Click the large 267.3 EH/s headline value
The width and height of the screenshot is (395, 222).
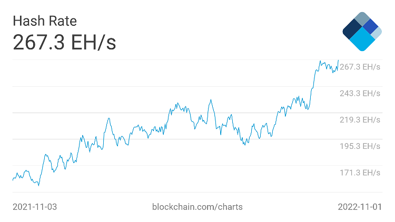pos(64,43)
